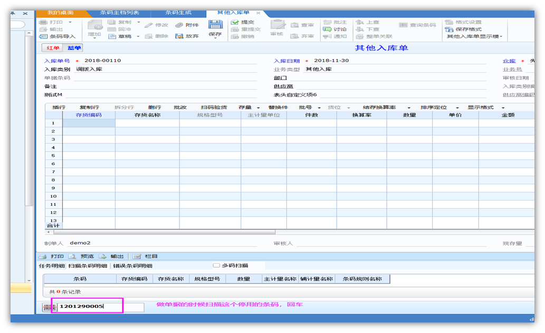This screenshot has height=333, width=545.
Task: Open 讨论 discussion chat icon
Action: tap(327, 30)
